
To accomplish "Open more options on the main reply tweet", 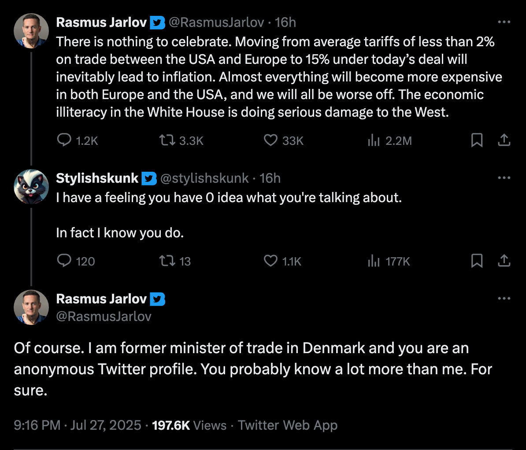I will tap(504, 299).
